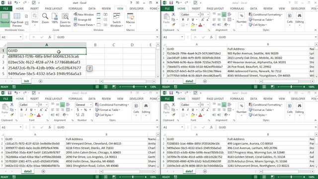This screenshot has width=318, height=179.
Task: Click Format Painter in data3 window
Action: (12, 115)
